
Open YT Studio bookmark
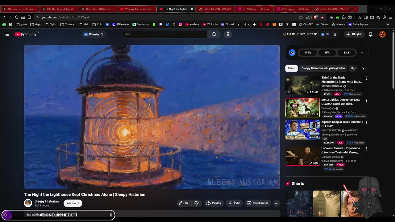[x=210, y=24]
